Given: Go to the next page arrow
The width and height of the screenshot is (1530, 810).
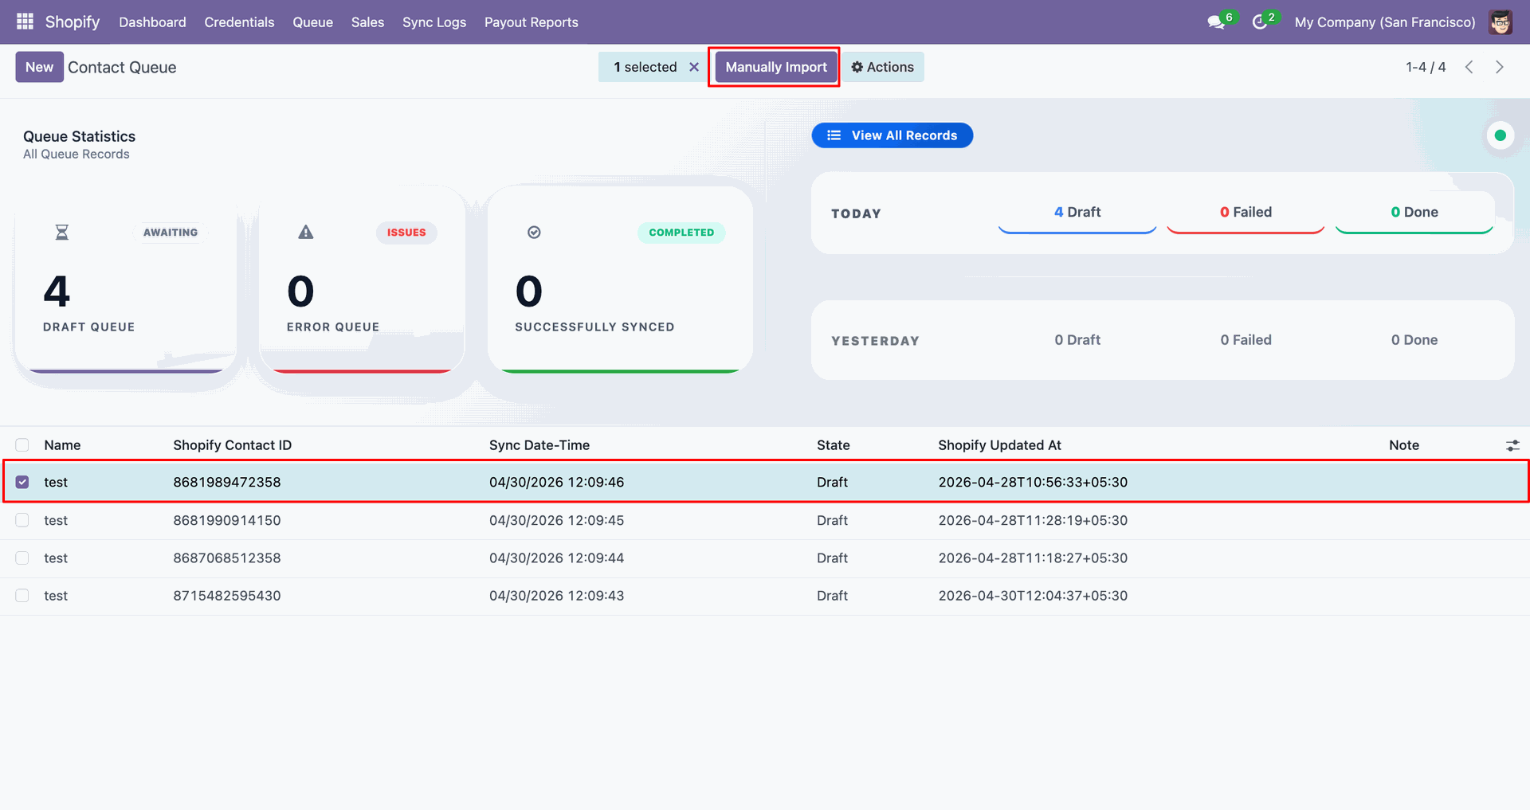Looking at the screenshot, I should point(1500,67).
